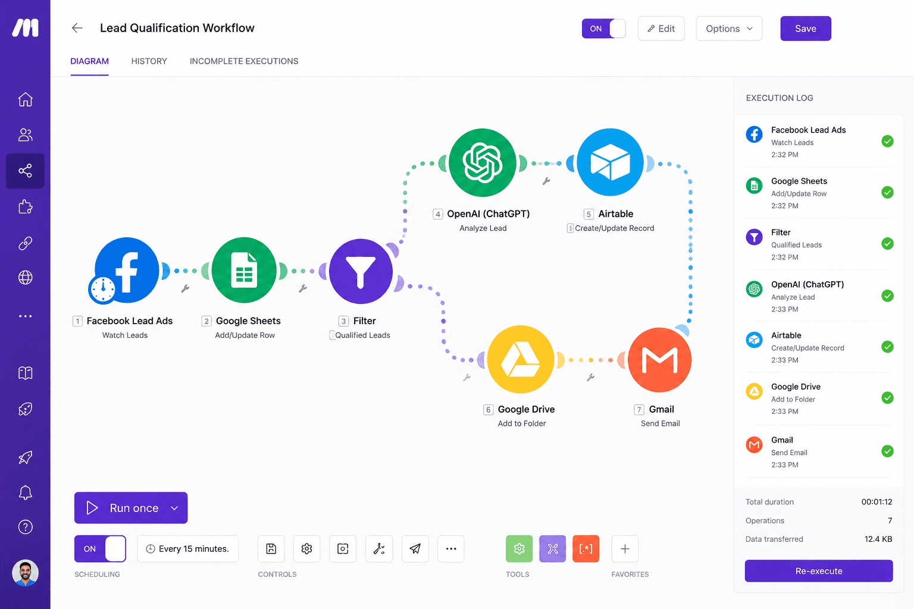Open the Help question mark icon
Viewport: 914px width, 609px height.
pyautogui.click(x=25, y=527)
